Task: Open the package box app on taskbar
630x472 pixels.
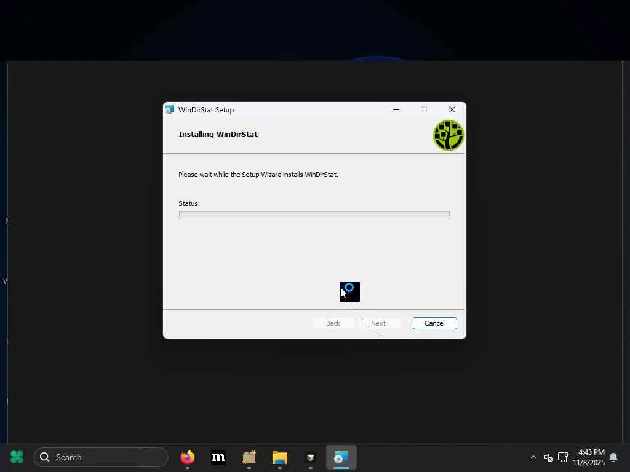Action: pyautogui.click(x=249, y=457)
